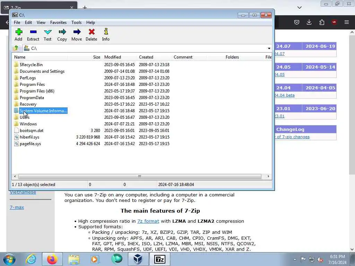Select the hiberfil.sys file icon
Viewport: 355px width, 266px height.
(x=16, y=137)
